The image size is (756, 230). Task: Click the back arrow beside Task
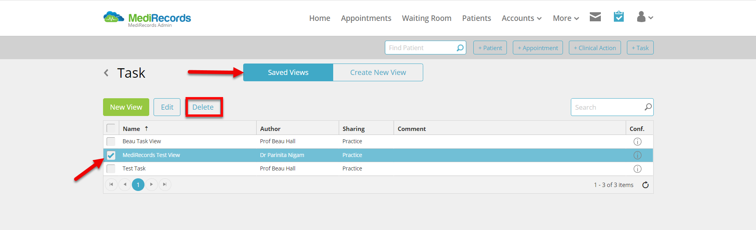tap(106, 73)
